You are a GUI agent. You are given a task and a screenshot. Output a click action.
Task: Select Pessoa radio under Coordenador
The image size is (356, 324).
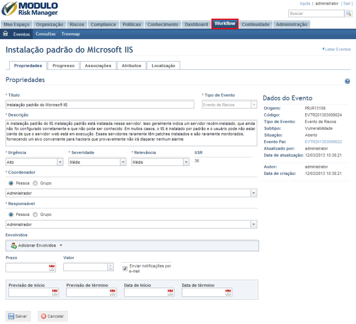(11, 183)
